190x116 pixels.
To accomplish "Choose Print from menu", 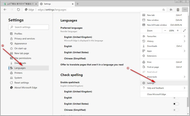I will point(164,62).
